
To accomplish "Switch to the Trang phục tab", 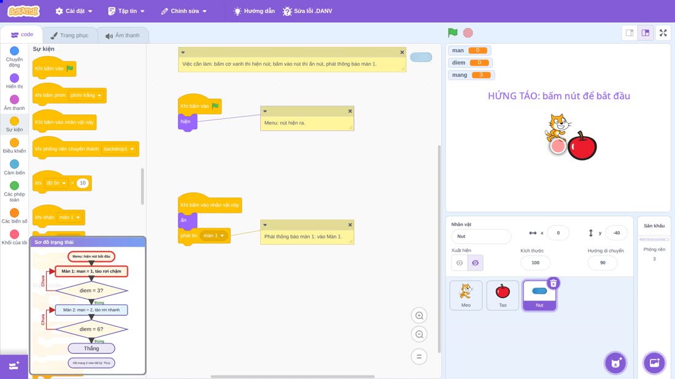I will [x=69, y=36].
